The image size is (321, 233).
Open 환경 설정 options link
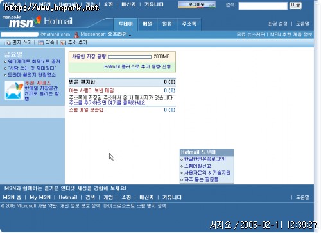(277, 24)
